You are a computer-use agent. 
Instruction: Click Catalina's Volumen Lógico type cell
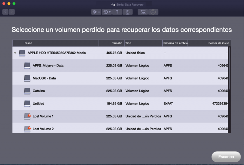[x=137, y=91]
